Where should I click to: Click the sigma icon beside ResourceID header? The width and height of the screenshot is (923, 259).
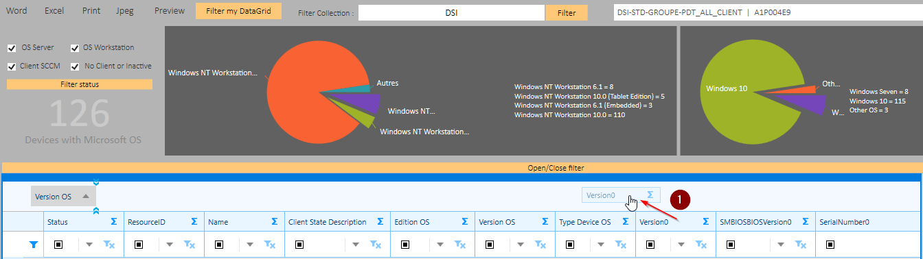tap(194, 222)
